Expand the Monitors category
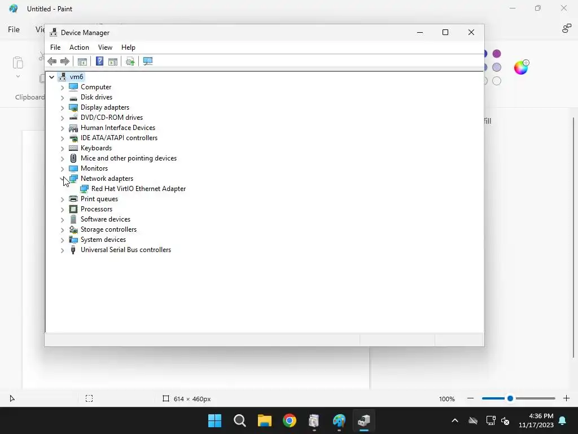The height and width of the screenshot is (434, 578). (62, 169)
